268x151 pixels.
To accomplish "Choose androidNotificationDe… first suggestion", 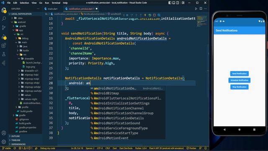I will coord(128,89).
